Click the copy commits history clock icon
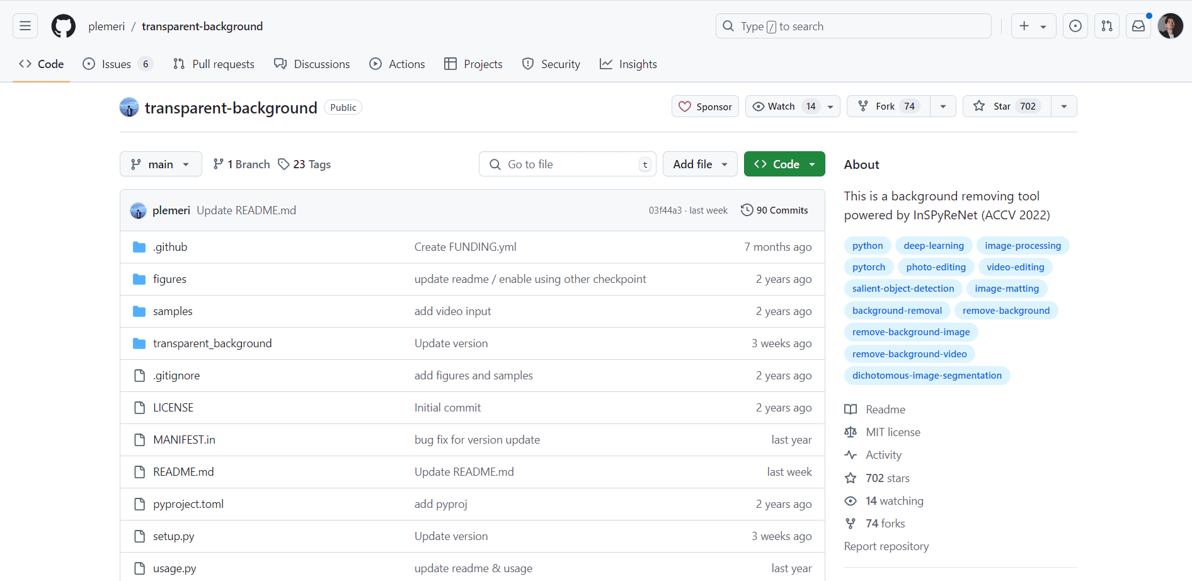Screen dimensions: 1192x581 [747, 210]
